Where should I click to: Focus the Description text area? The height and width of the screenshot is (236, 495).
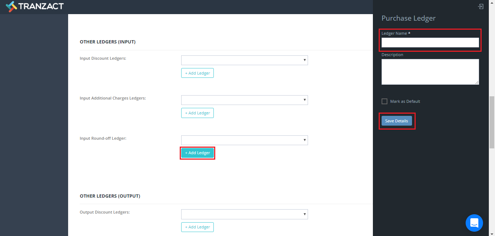click(430, 72)
